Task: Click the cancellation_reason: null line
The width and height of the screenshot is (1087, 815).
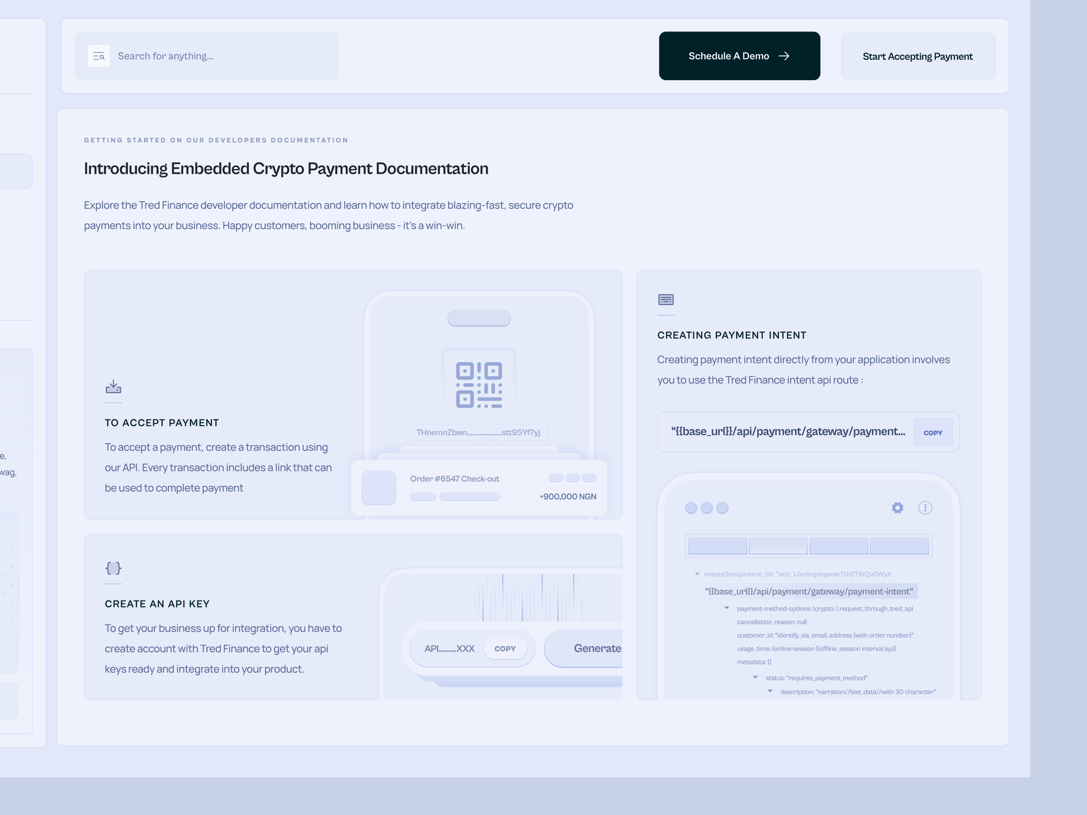Action: (x=772, y=622)
